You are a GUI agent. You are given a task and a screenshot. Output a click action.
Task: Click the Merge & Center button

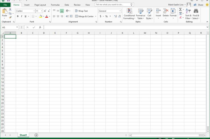coord(84,16)
